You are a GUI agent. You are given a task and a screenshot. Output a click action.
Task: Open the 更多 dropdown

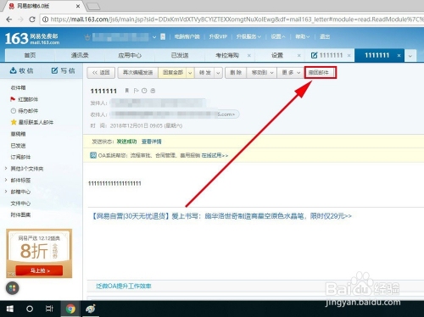pos(291,73)
